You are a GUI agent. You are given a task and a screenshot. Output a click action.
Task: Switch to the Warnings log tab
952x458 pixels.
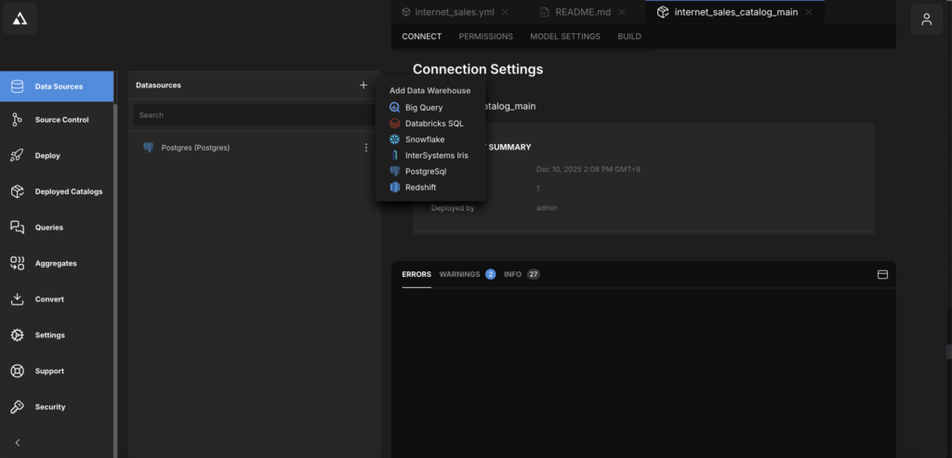[x=459, y=275]
